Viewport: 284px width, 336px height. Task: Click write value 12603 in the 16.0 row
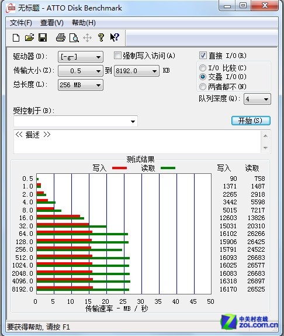228,218
